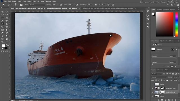The height and width of the screenshot is (101, 180).
Task: Open layer Opacity dropdown in Layers panel
Action: click(x=178, y=77)
